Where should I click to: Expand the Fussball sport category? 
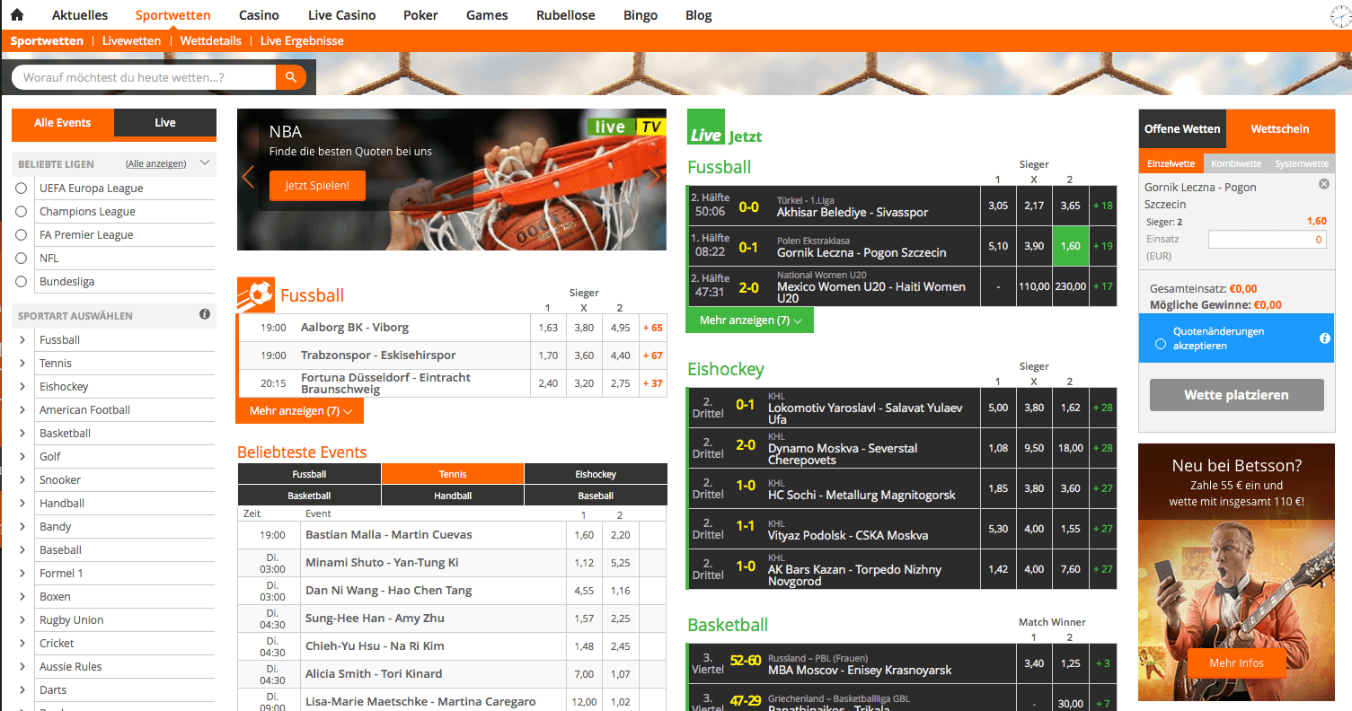[22, 340]
